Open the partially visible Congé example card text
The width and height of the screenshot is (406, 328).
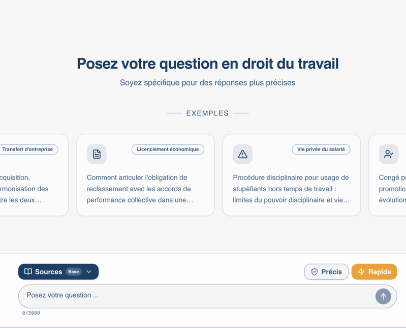392,189
